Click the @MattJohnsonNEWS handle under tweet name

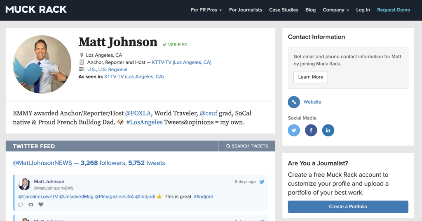click(54, 188)
